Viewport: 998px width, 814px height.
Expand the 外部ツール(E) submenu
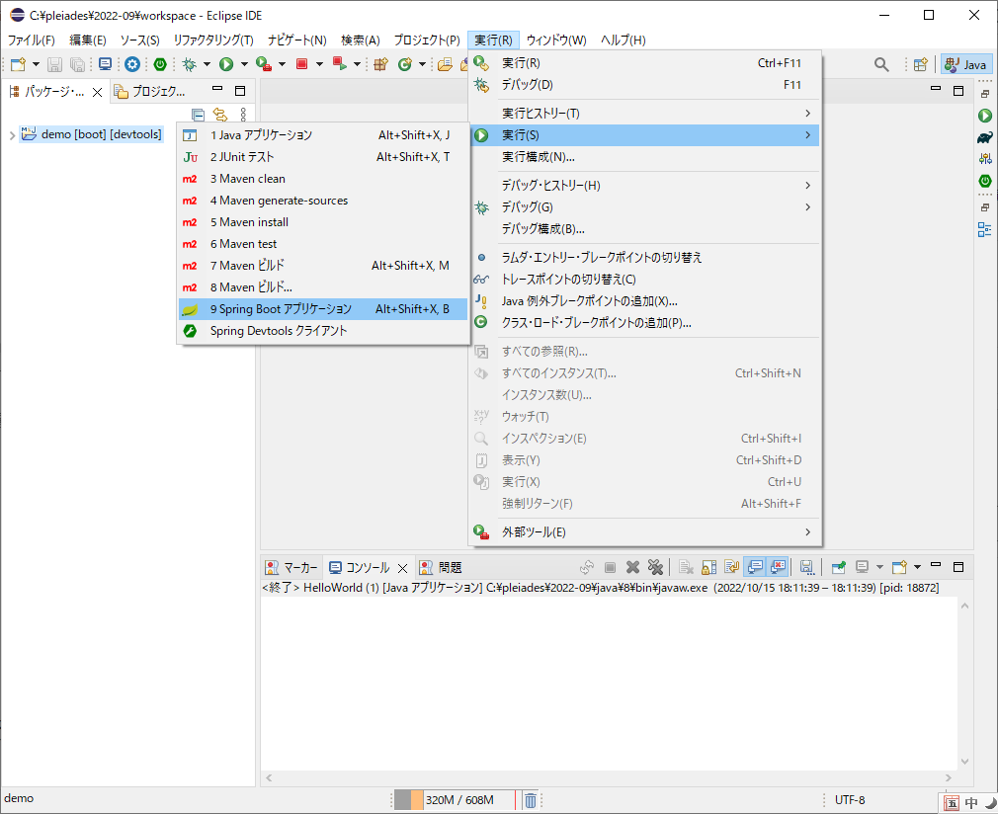coord(645,531)
